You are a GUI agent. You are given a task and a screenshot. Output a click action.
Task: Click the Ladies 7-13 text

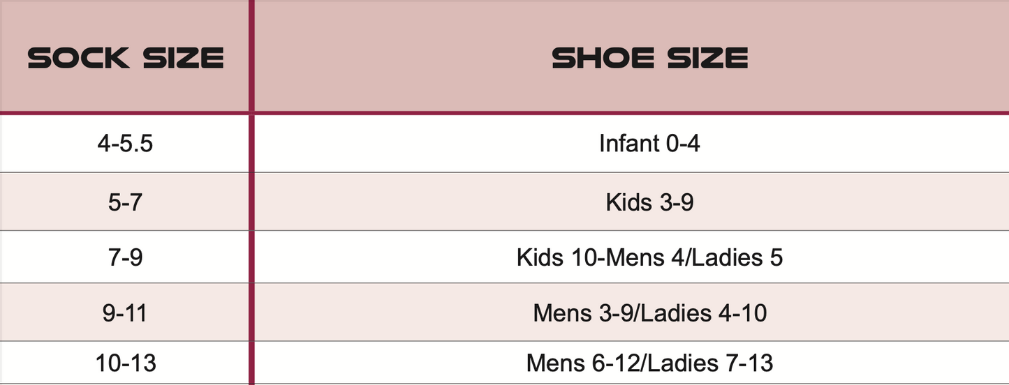[710, 363]
